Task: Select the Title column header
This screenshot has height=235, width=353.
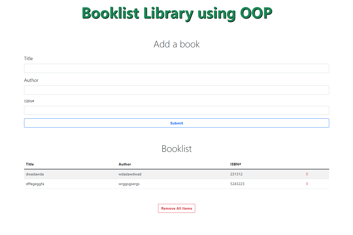Action: (x=30, y=164)
